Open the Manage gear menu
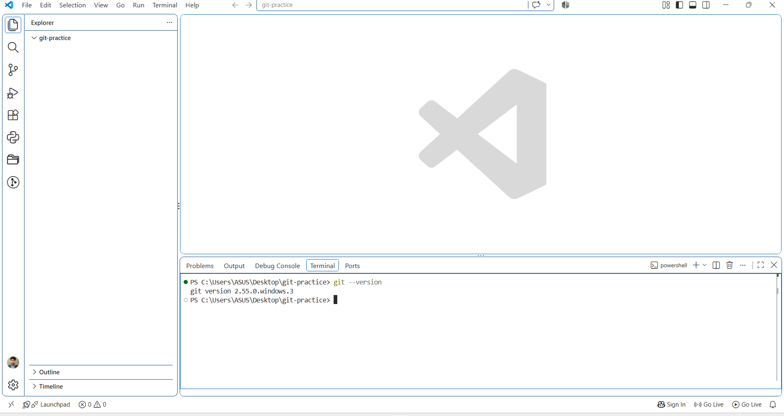This screenshot has width=784, height=416. pyautogui.click(x=13, y=385)
